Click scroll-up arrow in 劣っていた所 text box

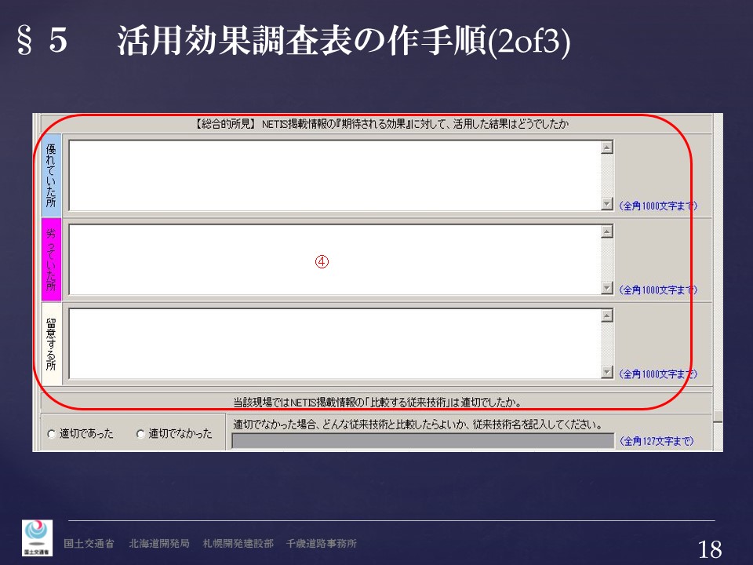(606, 231)
